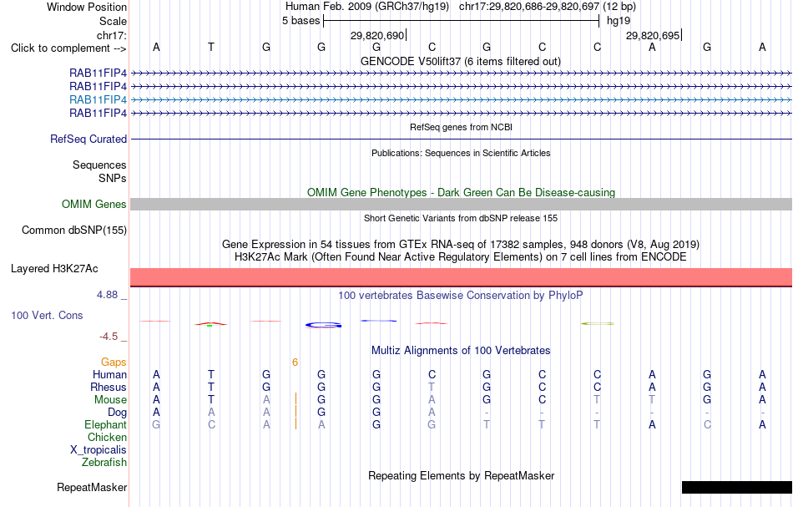This screenshot has height=507, width=793.
Task: Click the Sequences track label
Action: pyautogui.click(x=99, y=165)
